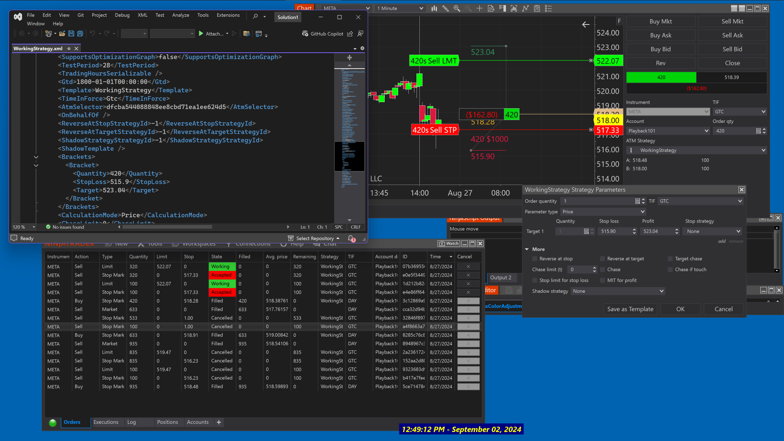
Task: Open the Parameter type Price dropdown
Action: coord(603,212)
